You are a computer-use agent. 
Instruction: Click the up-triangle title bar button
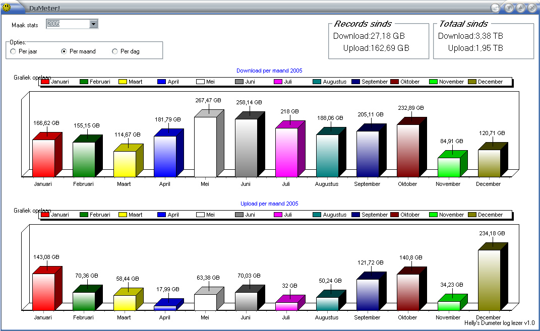[x=520, y=8]
